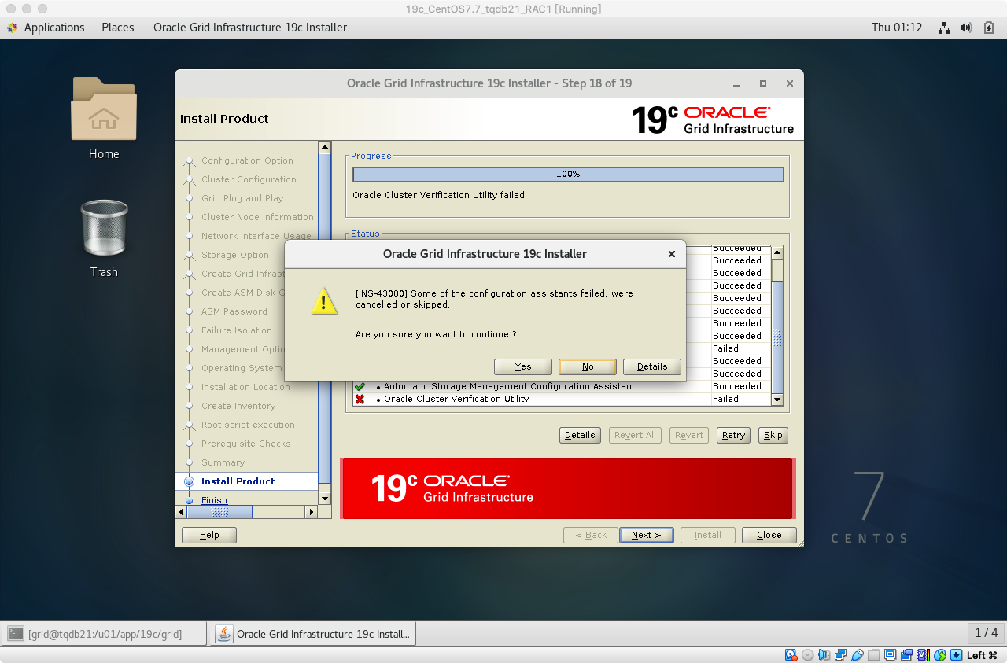Image resolution: width=1007 pixels, height=663 pixels.
Task: Select the Cluster Configuration step
Action: [249, 179]
